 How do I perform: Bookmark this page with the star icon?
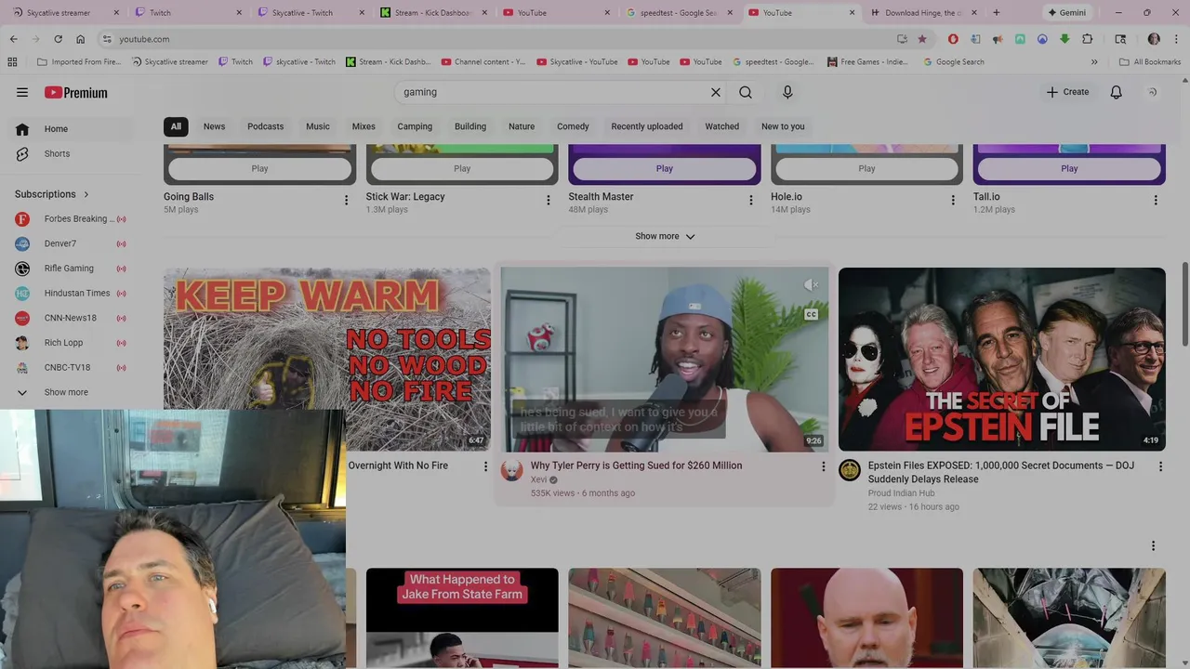click(922, 39)
